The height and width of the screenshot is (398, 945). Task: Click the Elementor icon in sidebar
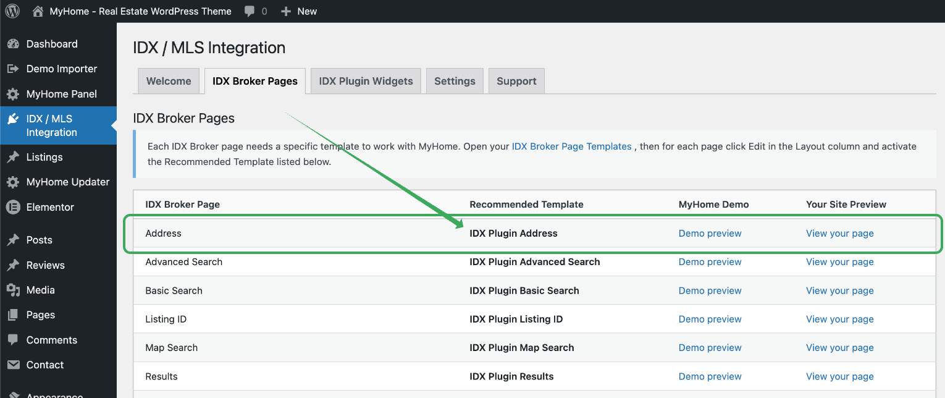point(13,207)
